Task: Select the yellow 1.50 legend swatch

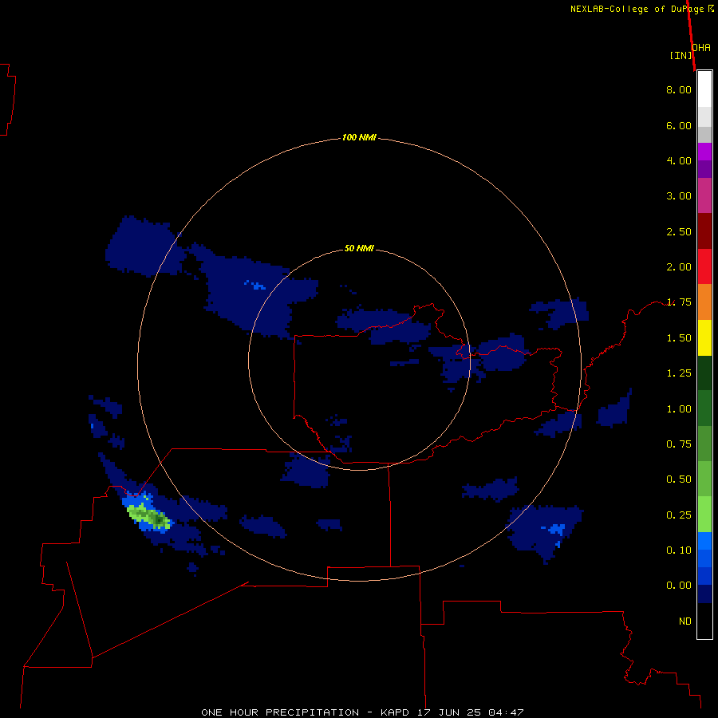Action: pos(704,337)
